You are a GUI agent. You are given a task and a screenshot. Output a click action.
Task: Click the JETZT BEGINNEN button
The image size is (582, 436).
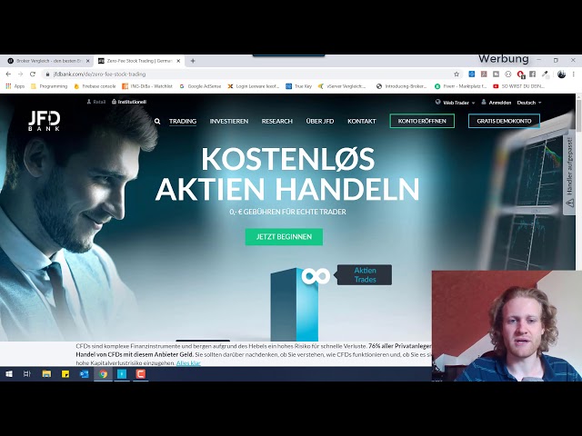point(284,236)
